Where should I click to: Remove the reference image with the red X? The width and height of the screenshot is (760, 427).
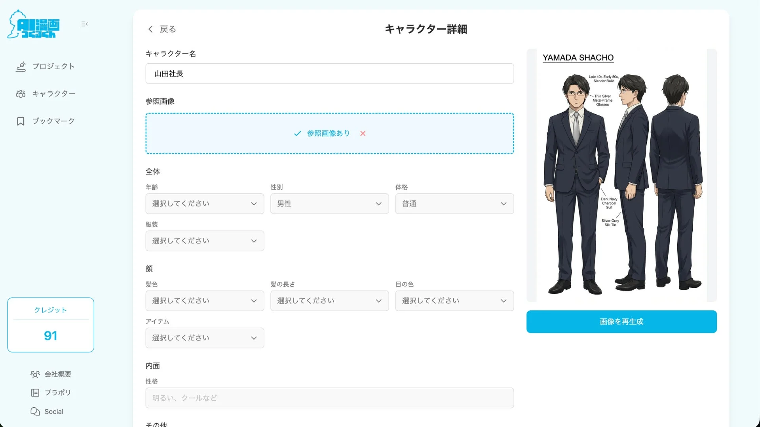pyautogui.click(x=363, y=133)
